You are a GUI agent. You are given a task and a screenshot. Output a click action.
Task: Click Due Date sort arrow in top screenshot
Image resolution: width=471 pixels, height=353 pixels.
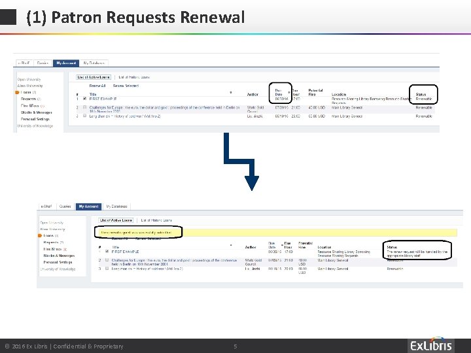coord(289,92)
